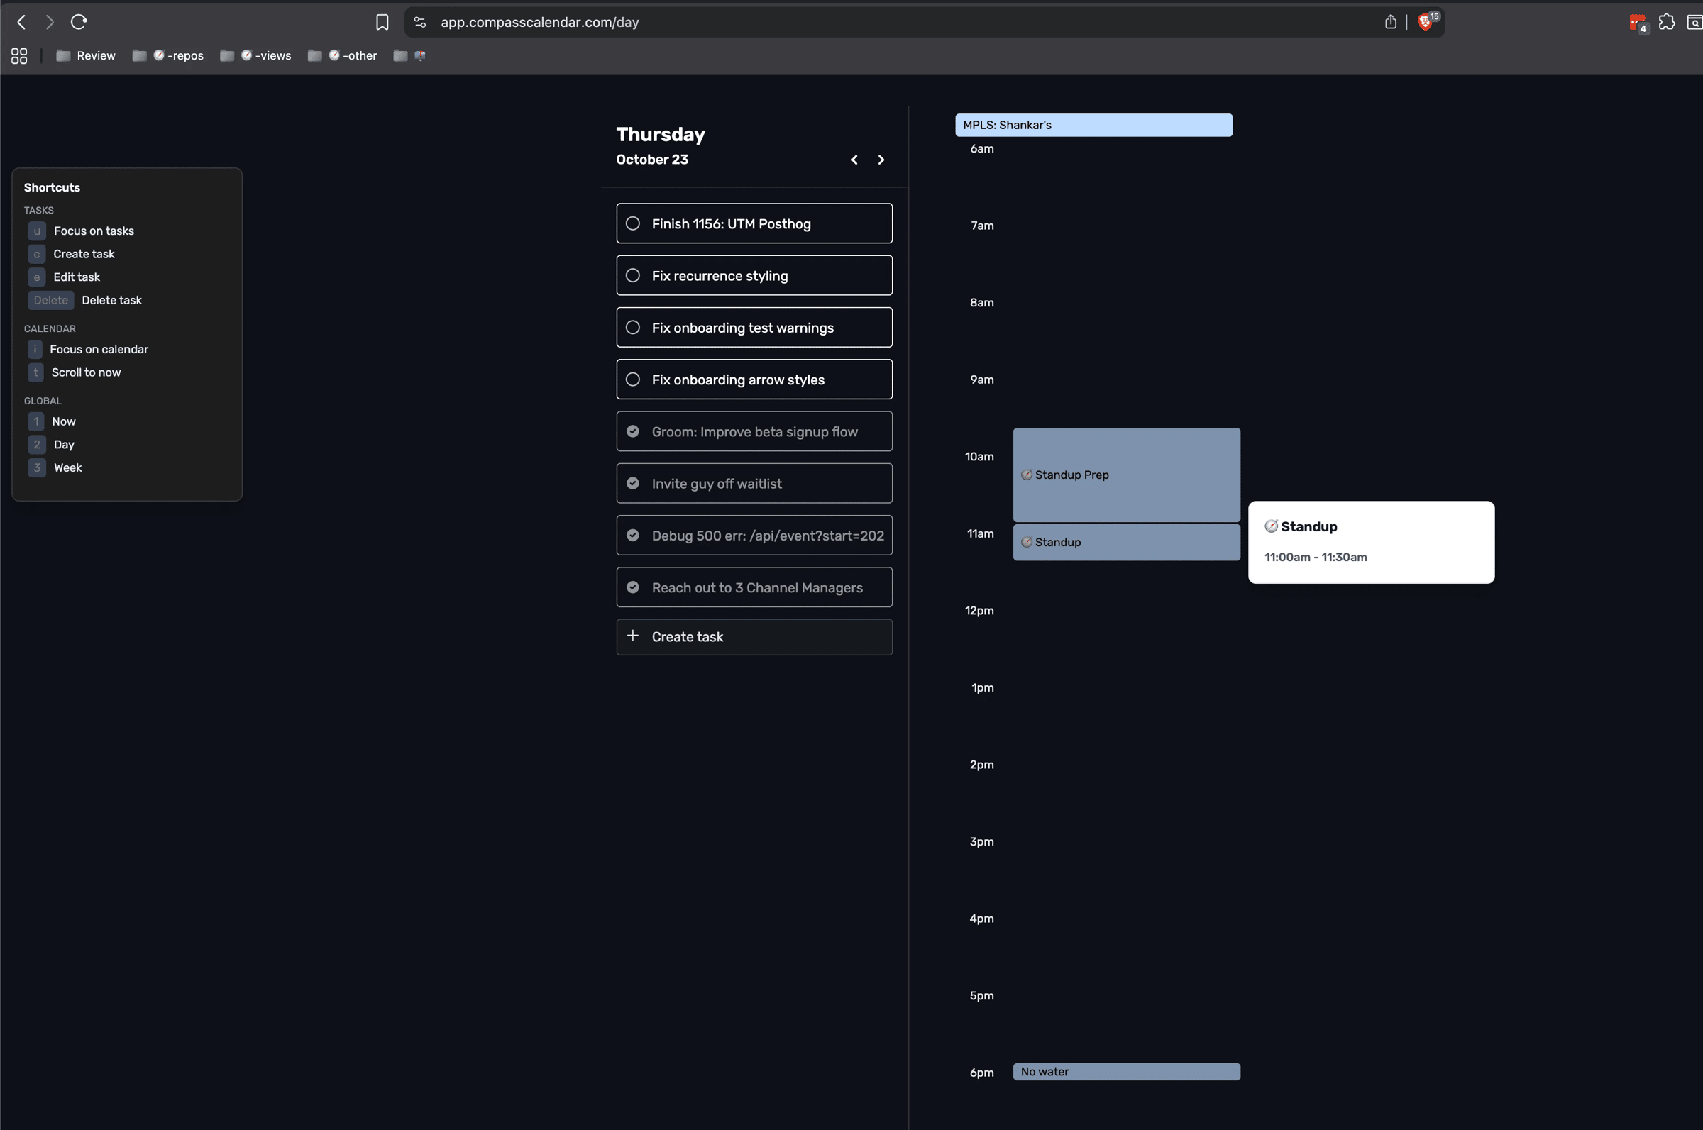Bookmark this page icon
This screenshot has width=1703, height=1130.
coord(382,22)
